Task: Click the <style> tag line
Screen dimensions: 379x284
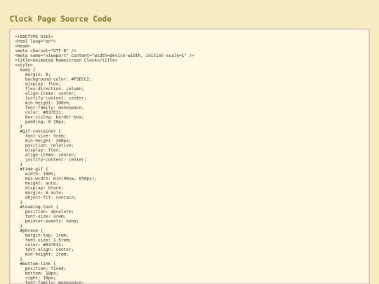Action: [24, 65]
